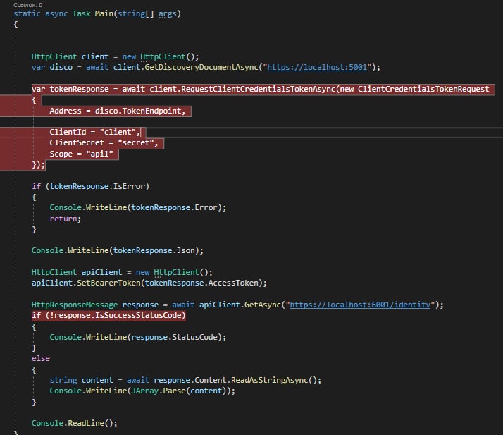This screenshot has width=503, height=435.
Task: Click the return; statement
Action: (x=66, y=219)
